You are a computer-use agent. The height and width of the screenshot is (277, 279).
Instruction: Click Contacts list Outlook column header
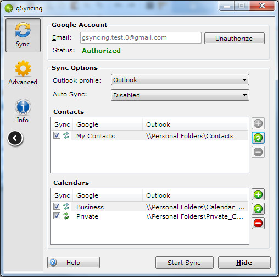(195, 124)
